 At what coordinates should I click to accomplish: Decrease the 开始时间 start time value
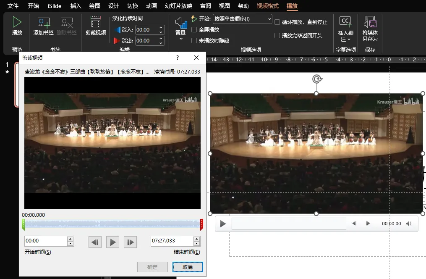tap(71, 243)
